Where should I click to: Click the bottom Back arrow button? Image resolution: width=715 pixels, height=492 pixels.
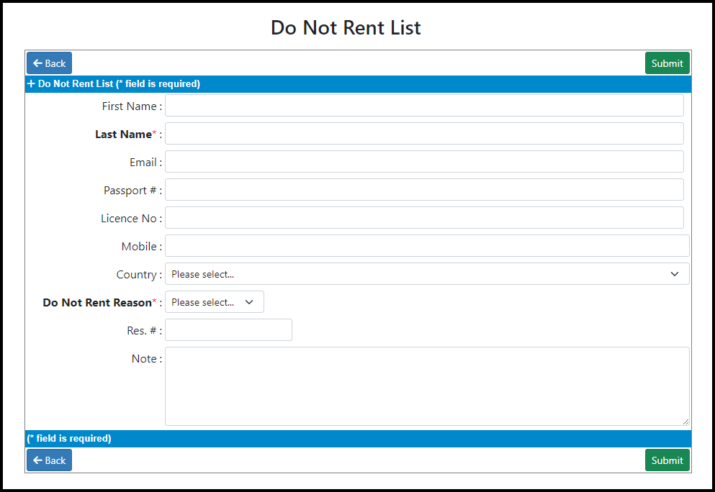pyautogui.click(x=49, y=460)
